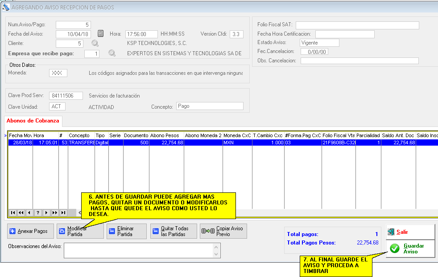Image resolution: width=438 pixels, height=277 pixels.
Task: Jump to last record in grid navigator
Action: click(63, 213)
